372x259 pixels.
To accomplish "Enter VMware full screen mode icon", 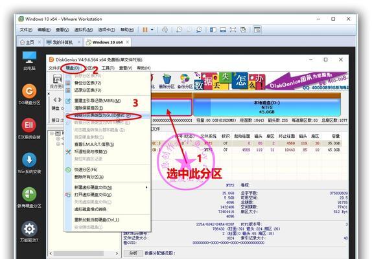I will coord(233,30).
